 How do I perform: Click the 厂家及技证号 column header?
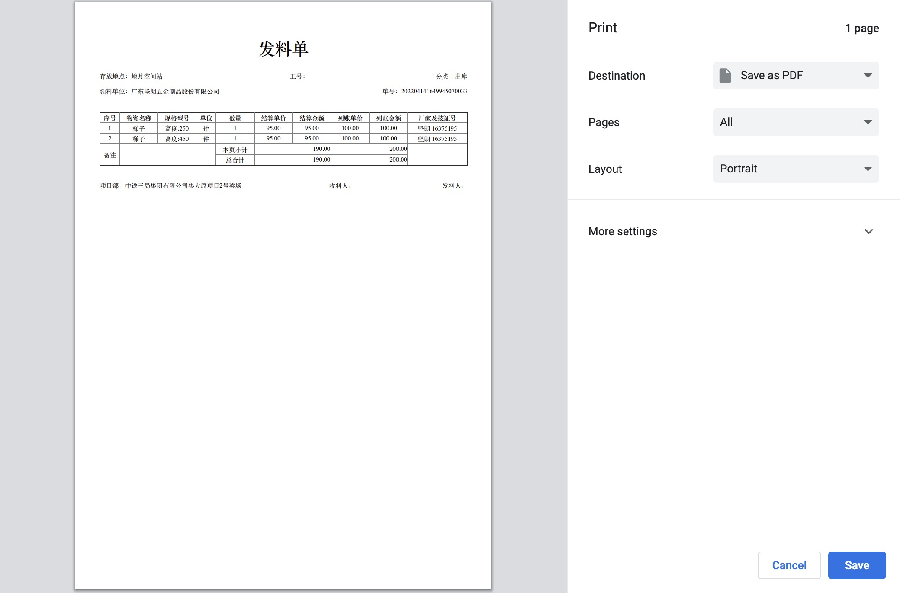tap(437, 118)
